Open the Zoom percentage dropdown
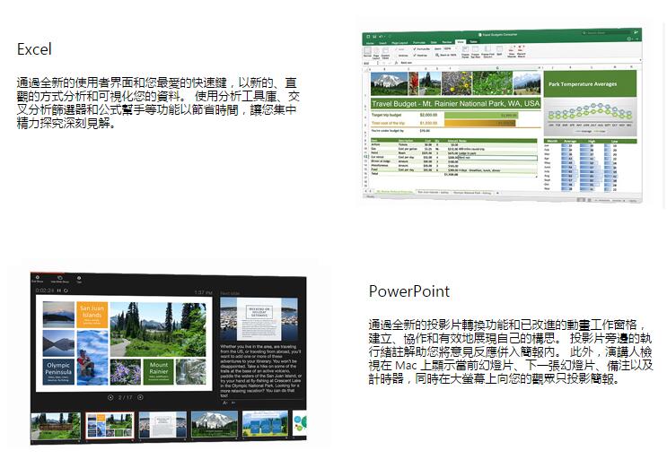 (x=450, y=48)
